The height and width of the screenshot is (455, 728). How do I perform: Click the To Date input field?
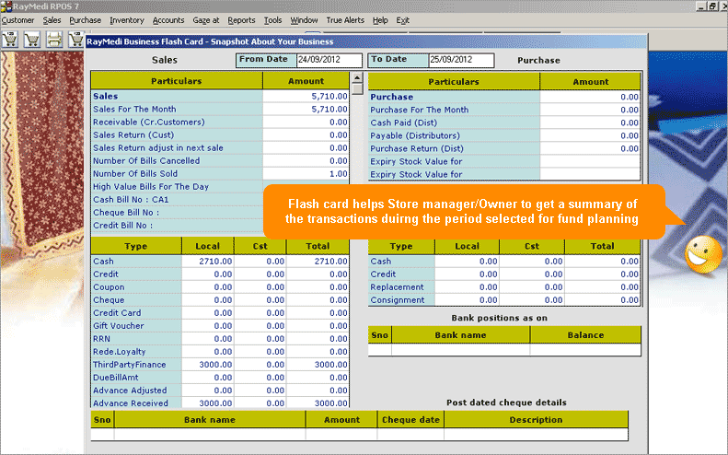click(460, 60)
